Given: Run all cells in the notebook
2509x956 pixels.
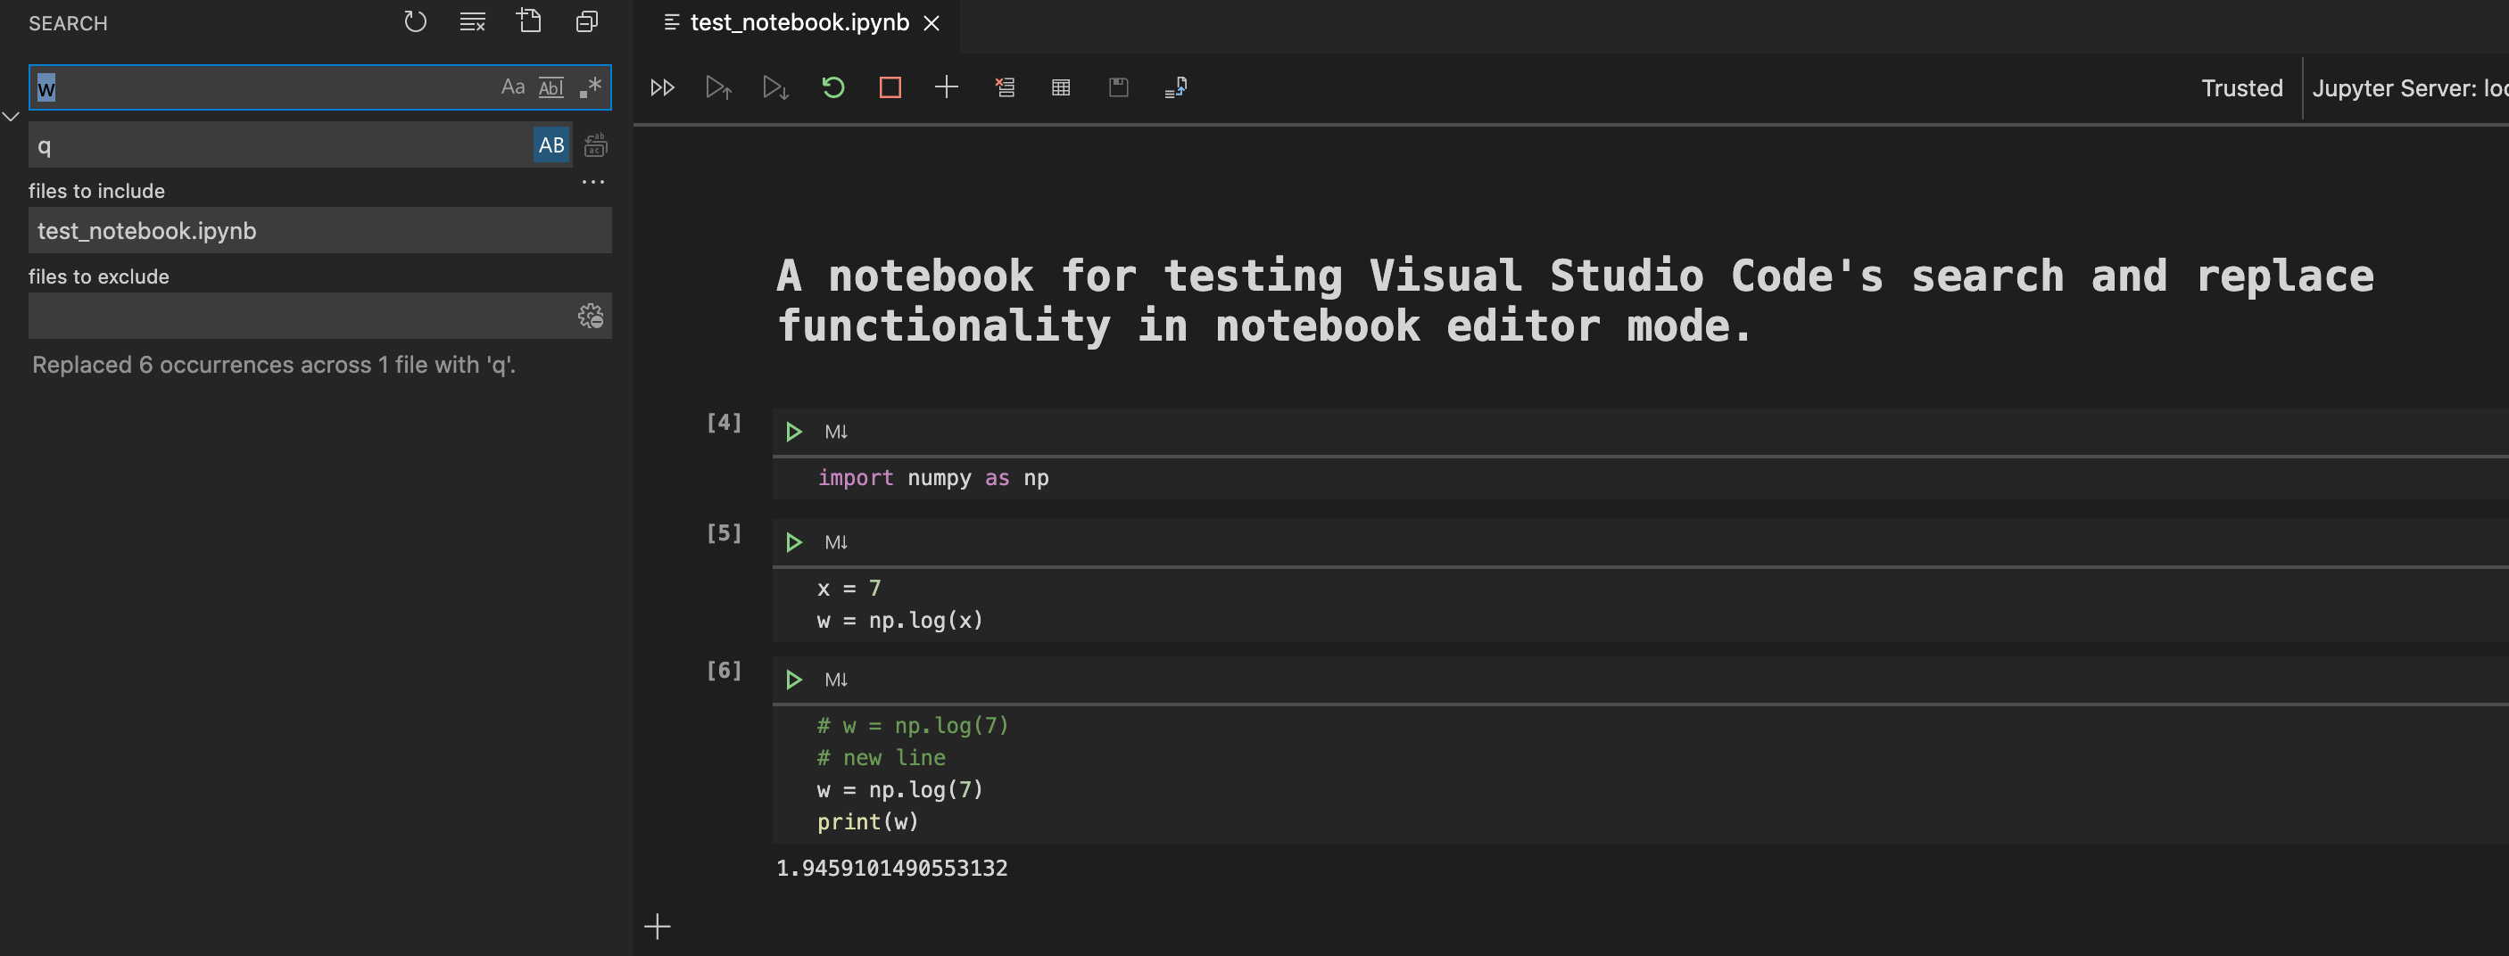Looking at the screenshot, I should click(662, 87).
